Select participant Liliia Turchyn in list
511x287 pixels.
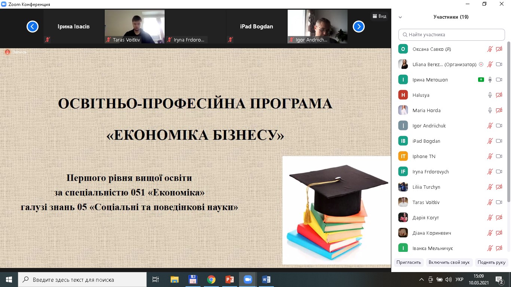pos(451,187)
